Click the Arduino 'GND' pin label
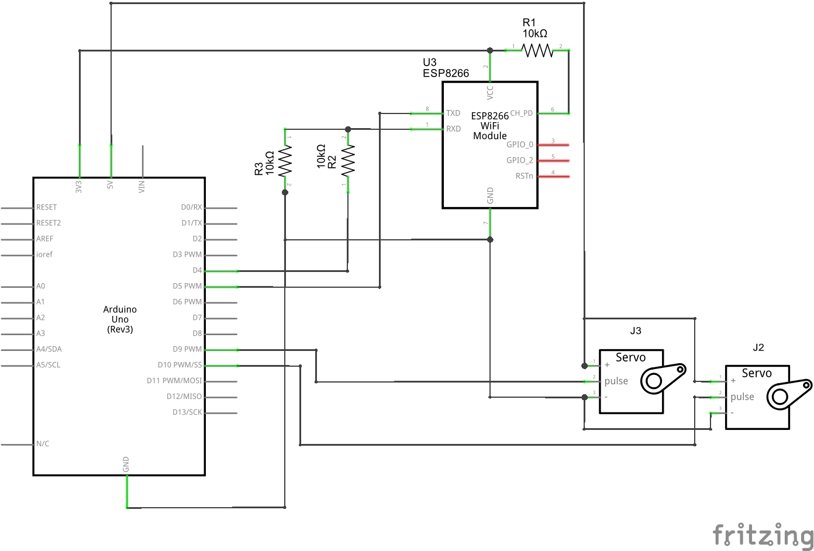Image resolution: width=814 pixels, height=551 pixels. pos(126,464)
